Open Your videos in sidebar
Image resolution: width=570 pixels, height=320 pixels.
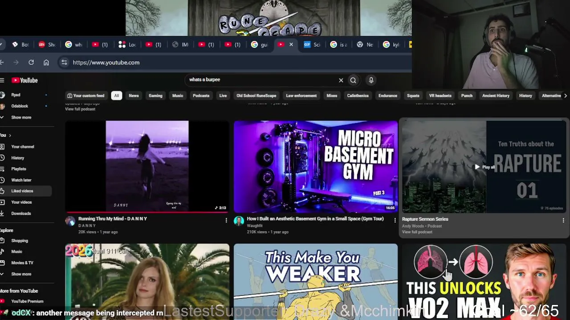click(x=21, y=202)
